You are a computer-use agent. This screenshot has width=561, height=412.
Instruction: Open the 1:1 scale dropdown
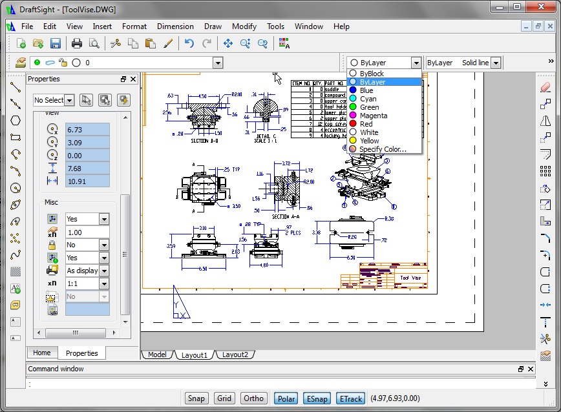104,283
